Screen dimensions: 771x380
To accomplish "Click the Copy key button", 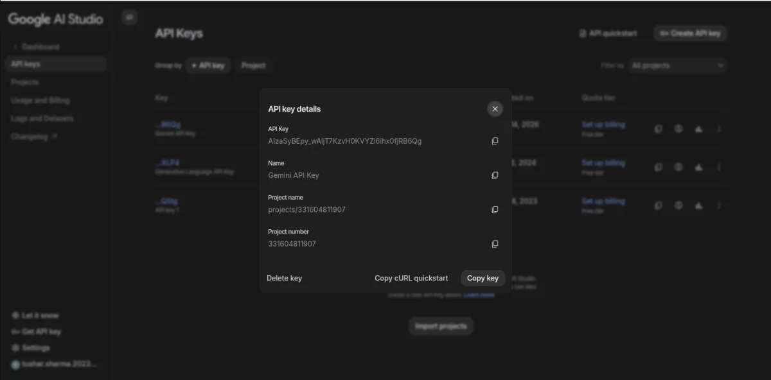I will [483, 278].
